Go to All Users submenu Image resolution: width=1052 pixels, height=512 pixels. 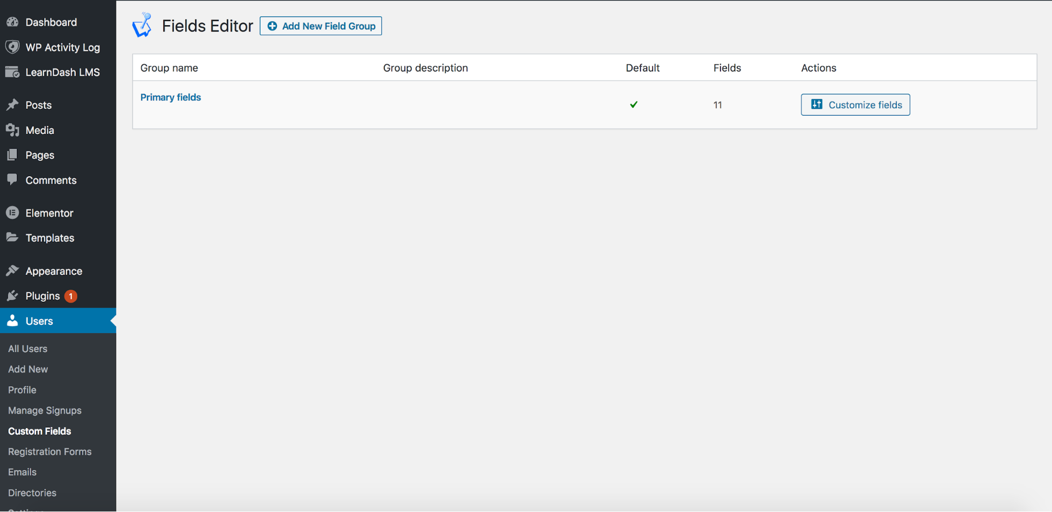point(28,349)
